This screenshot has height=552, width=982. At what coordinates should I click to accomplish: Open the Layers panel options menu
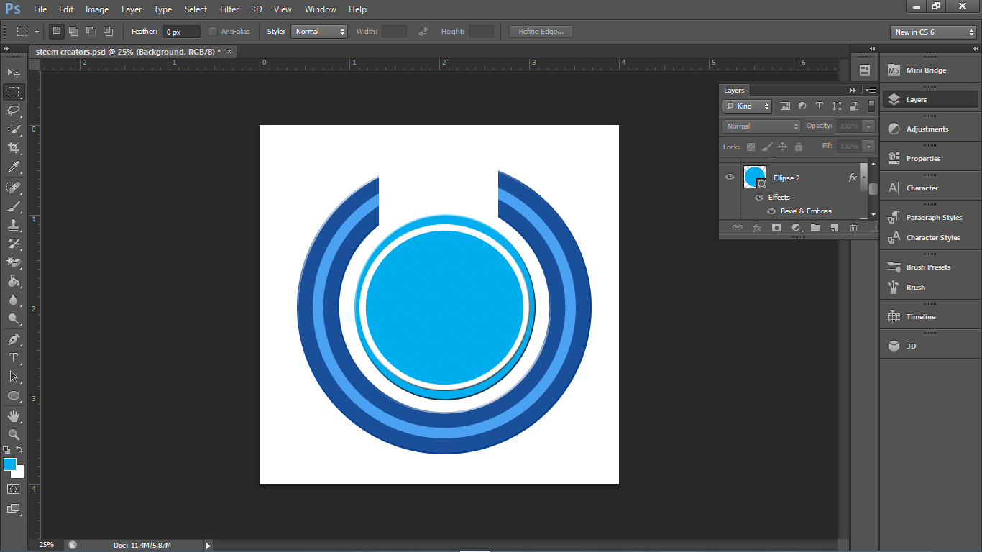[x=871, y=90]
